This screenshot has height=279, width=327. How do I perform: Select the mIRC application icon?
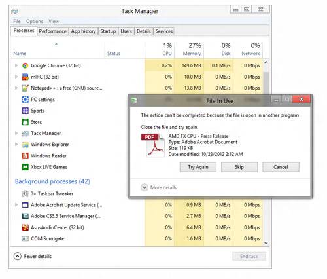[x=26, y=77]
